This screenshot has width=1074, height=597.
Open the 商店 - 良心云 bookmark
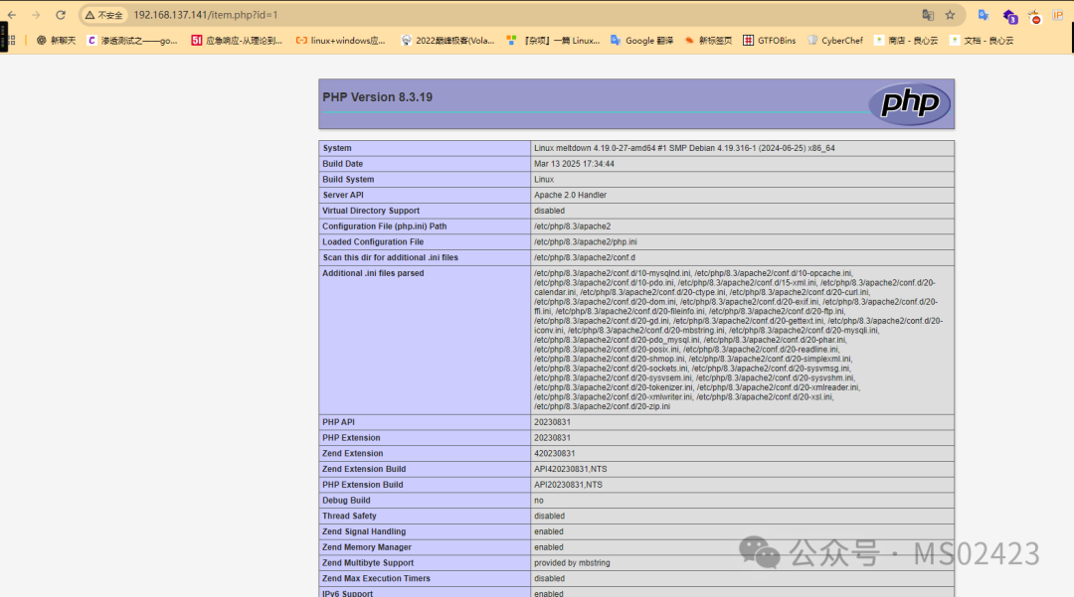(x=906, y=41)
